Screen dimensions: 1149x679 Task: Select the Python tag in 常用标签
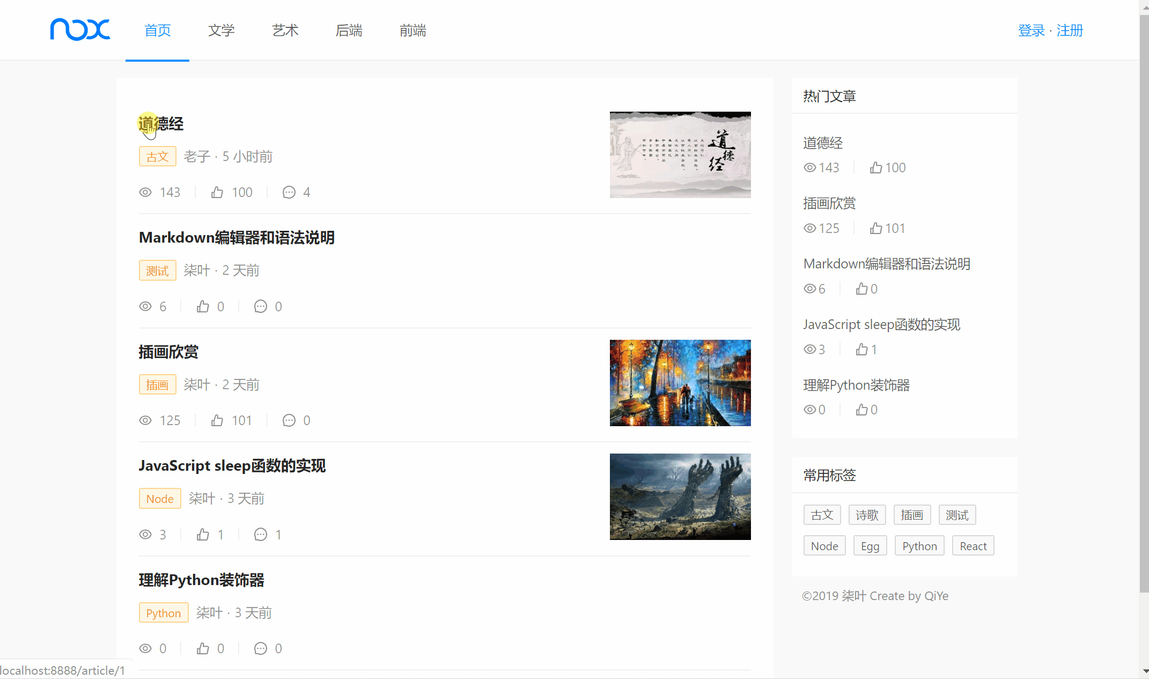919,546
